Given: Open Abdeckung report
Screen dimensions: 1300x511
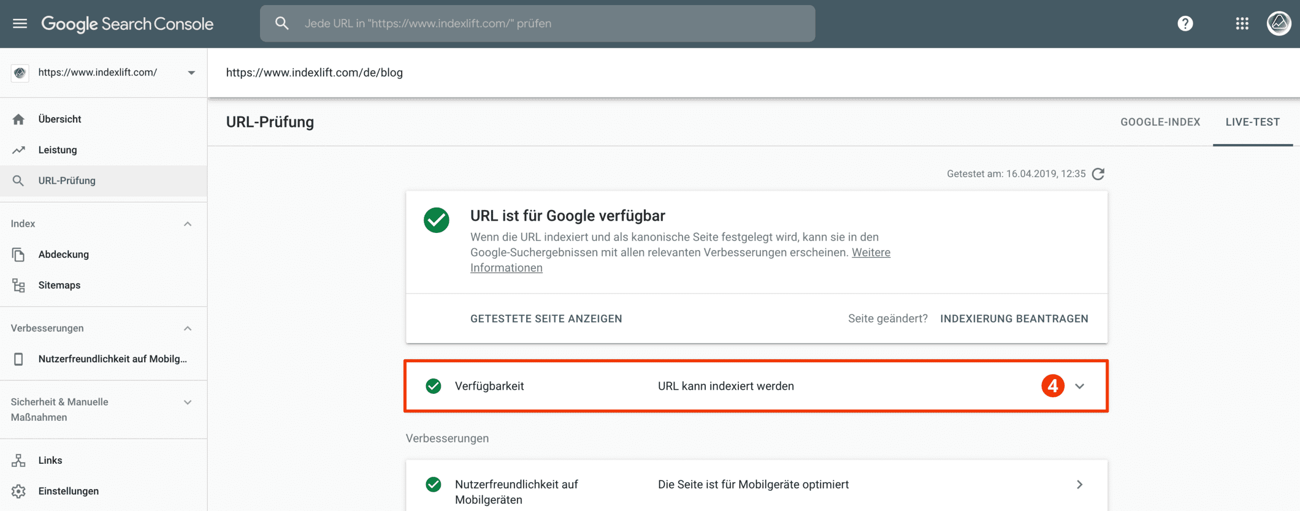Looking at the screenshot, I should point(104,255).
